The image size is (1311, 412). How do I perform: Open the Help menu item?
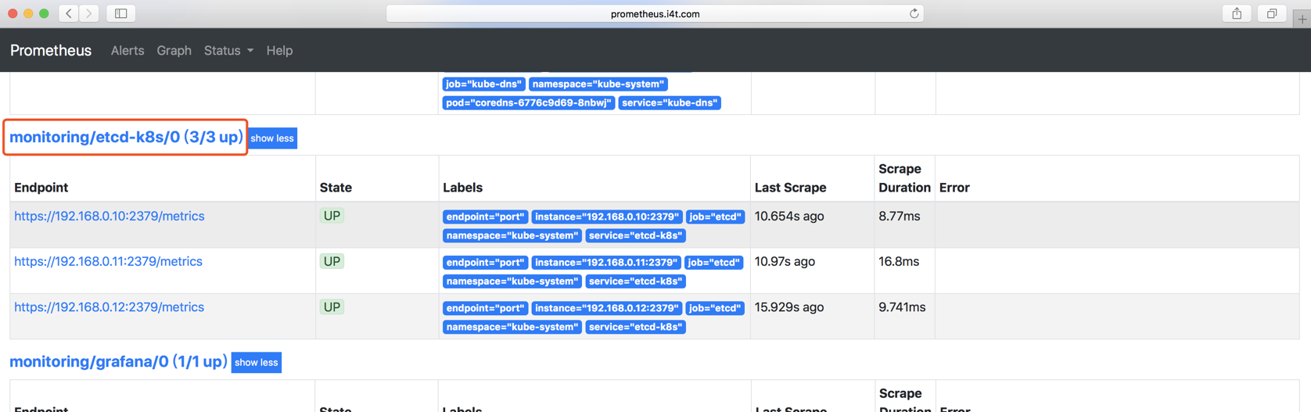coord(279,50)
